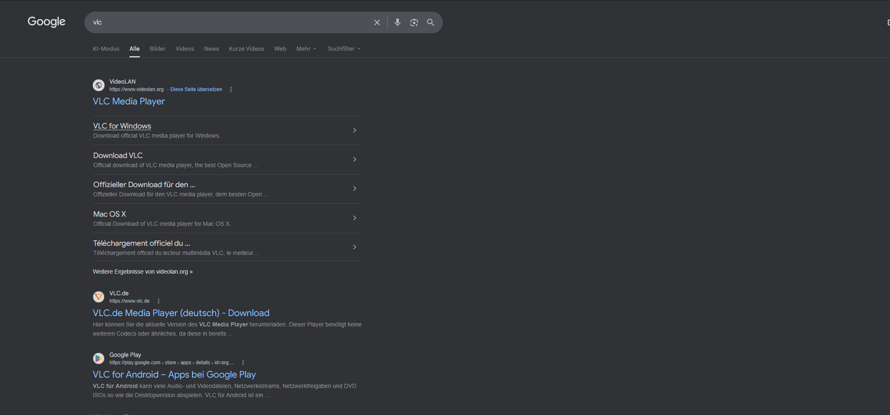The image size is (890, 415).
Task: Switch to the Web tab
Action: coord(280,49)
